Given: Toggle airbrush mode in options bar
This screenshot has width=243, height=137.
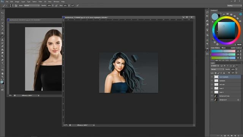Looking at the screenshot, I should click(73, 6).
